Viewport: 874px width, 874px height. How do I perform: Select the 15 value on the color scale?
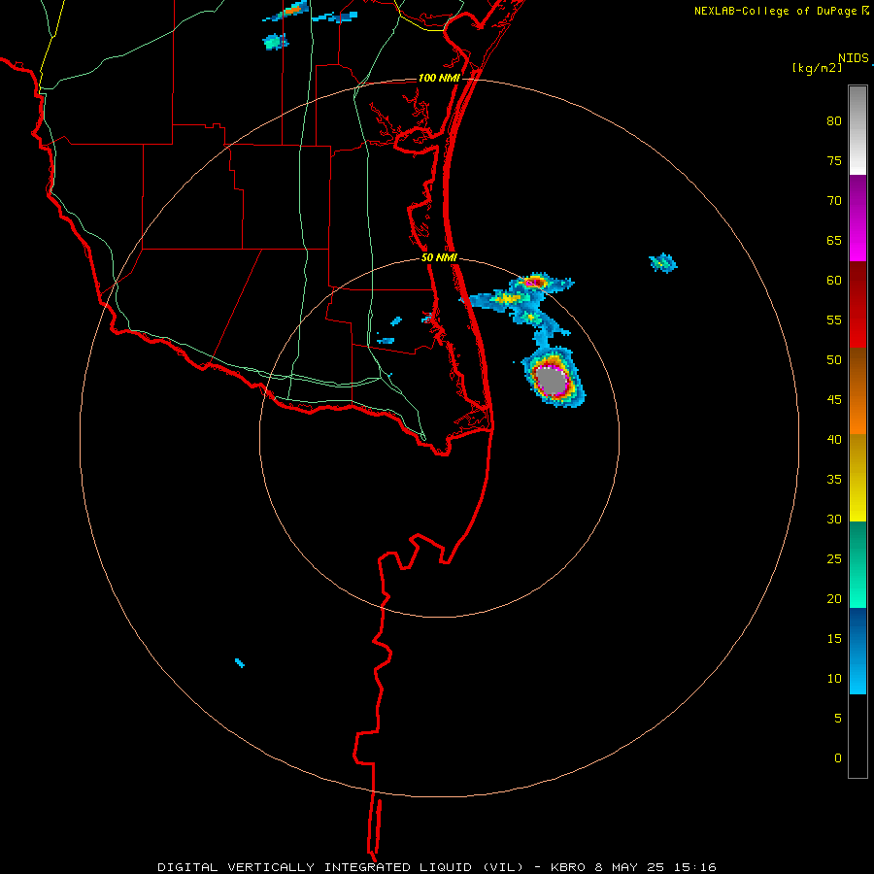834,638
